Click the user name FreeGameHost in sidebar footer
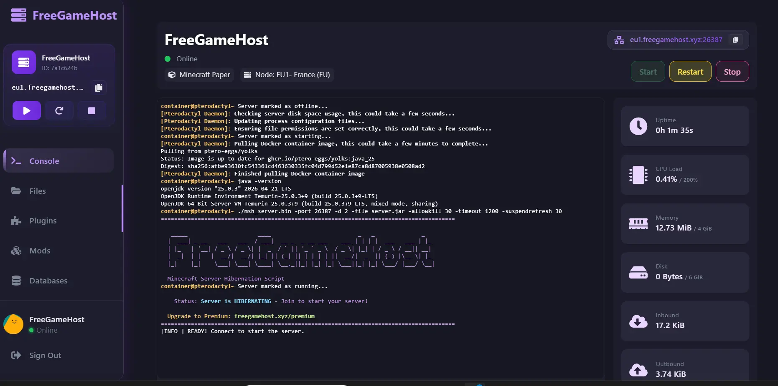This screenshot has width=778, height=386. coord(57,319)
